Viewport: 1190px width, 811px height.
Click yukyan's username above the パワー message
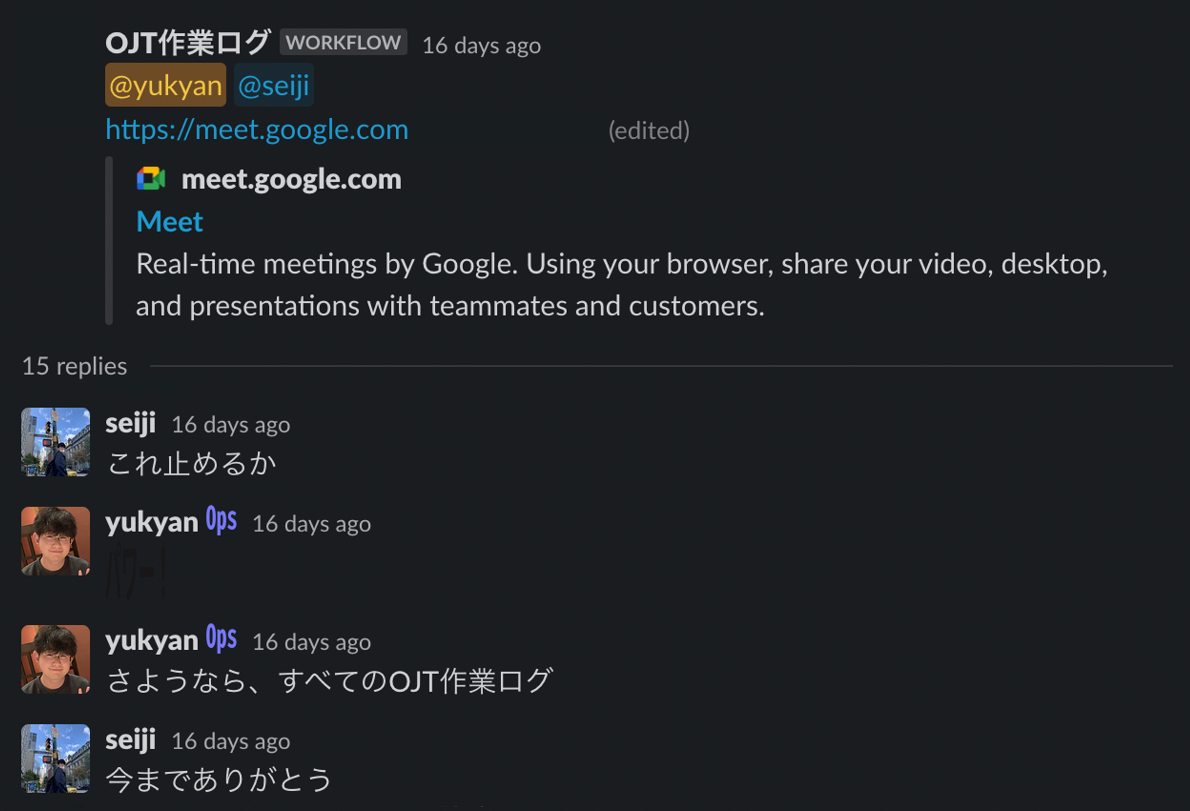tap(151, 520)
